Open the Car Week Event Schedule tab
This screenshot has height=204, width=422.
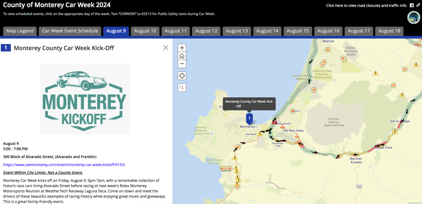(70, 31)
